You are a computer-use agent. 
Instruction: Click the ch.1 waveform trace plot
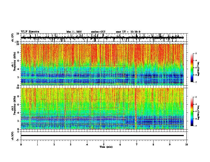coord(102,38)
